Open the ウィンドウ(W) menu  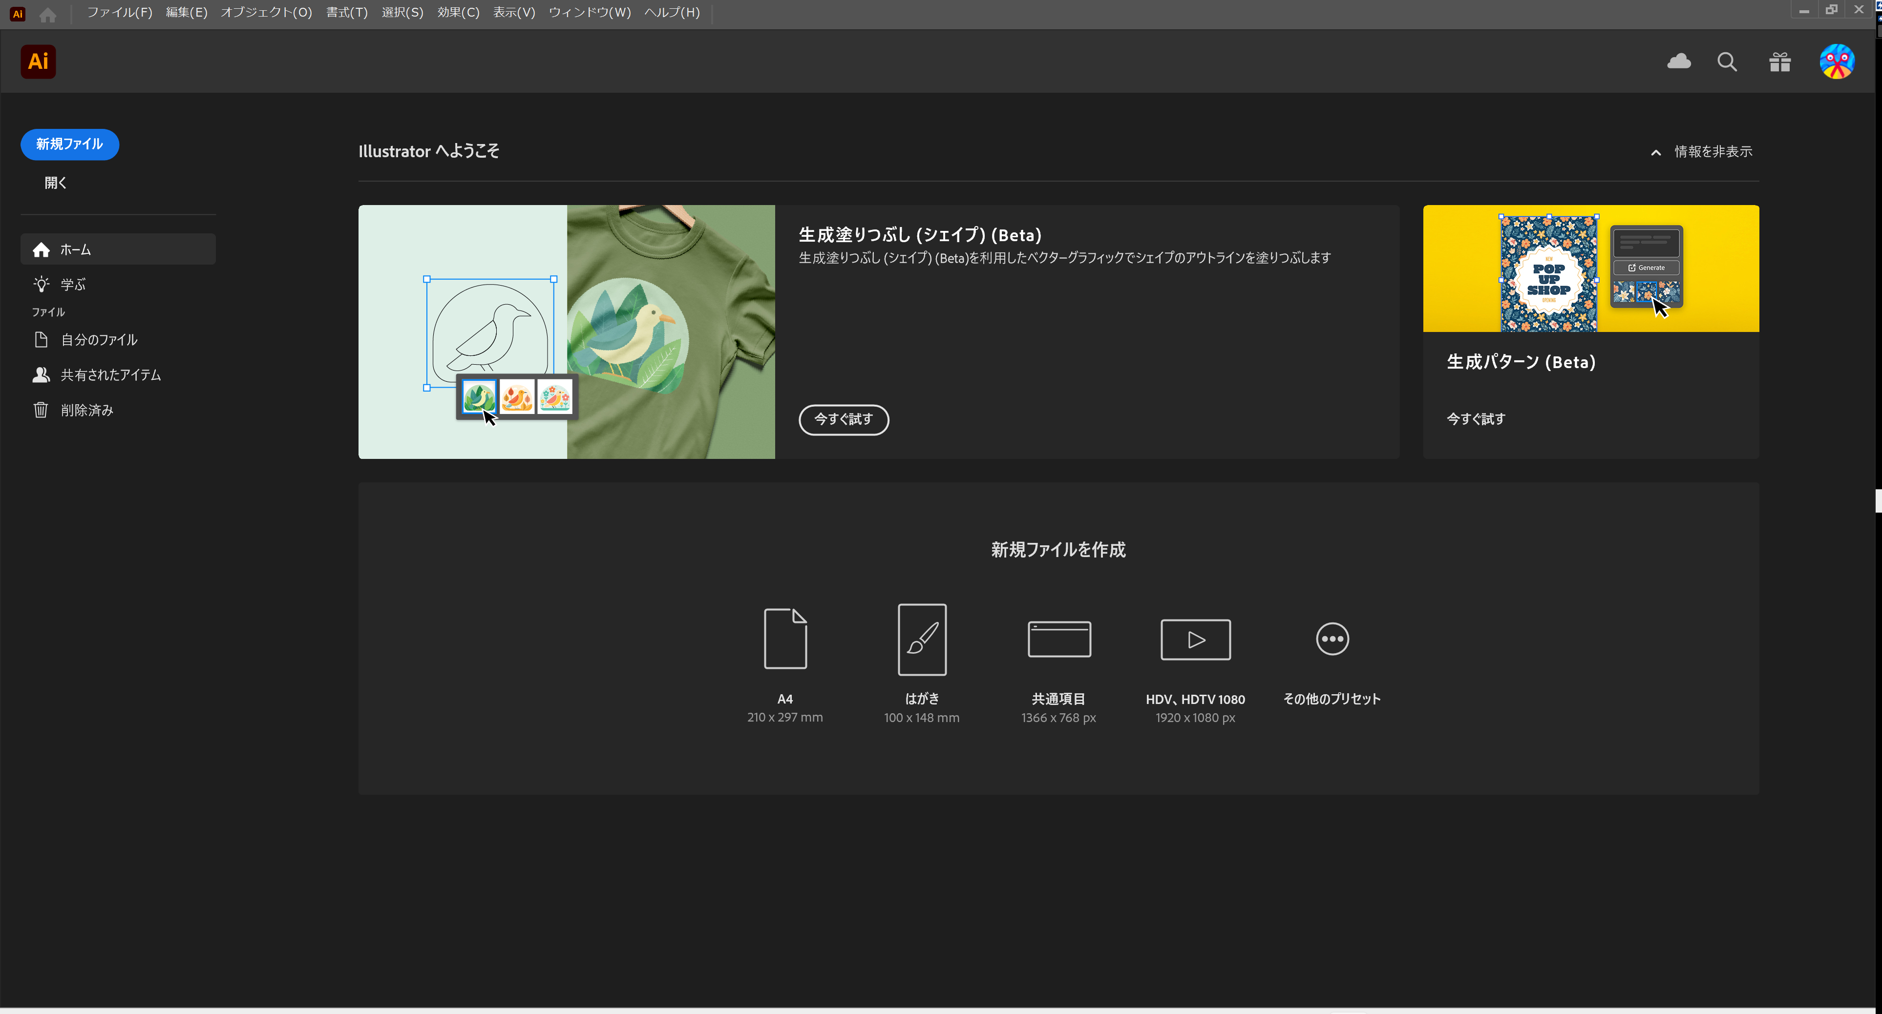tap(590, 12)
